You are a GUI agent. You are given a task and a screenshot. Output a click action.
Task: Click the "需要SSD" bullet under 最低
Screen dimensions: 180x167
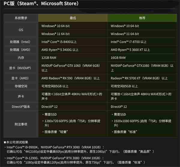(x=49, y=114)
